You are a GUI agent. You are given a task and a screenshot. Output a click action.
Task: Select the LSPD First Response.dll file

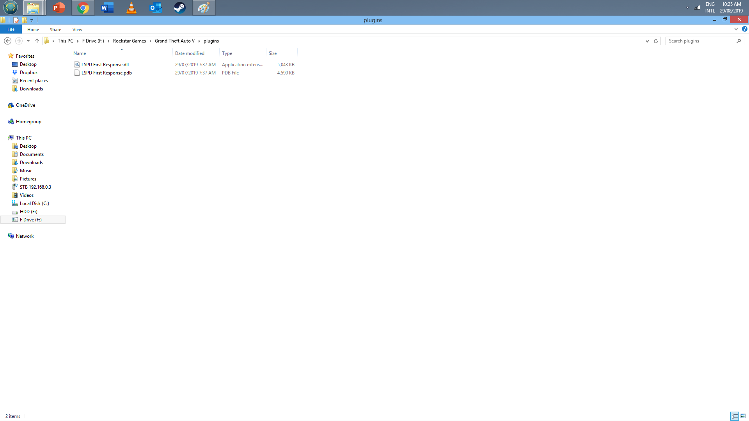105,65
